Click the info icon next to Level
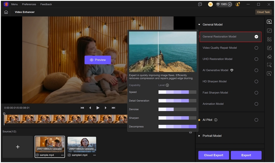The height and width of the screenshot is (163, 275). [x=167, y=85]
